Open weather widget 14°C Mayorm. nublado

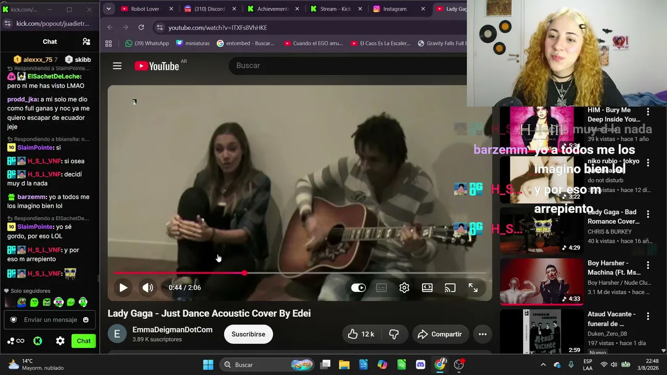pos(35,365)
